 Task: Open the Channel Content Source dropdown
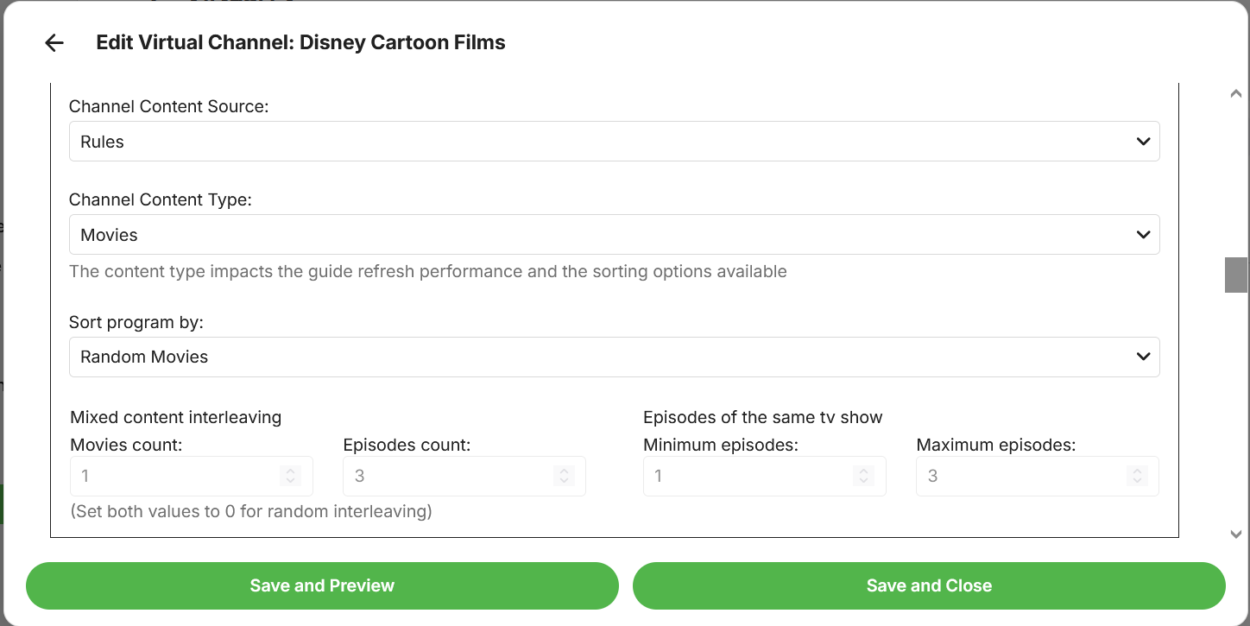coord(614,142)
